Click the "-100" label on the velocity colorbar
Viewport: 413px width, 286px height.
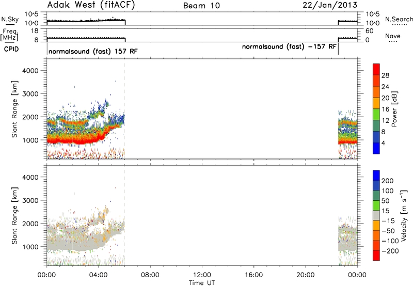(x=390, y=241)
